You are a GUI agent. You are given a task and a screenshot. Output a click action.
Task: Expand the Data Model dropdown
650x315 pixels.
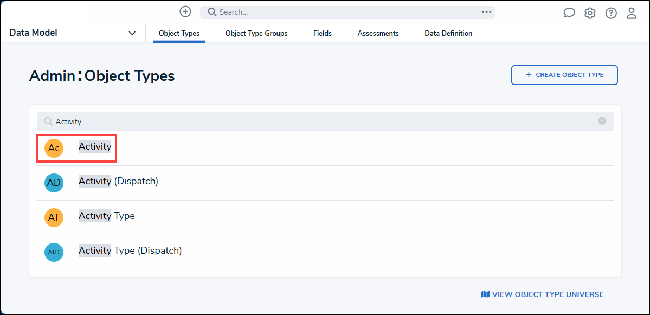tap(132, 33)
